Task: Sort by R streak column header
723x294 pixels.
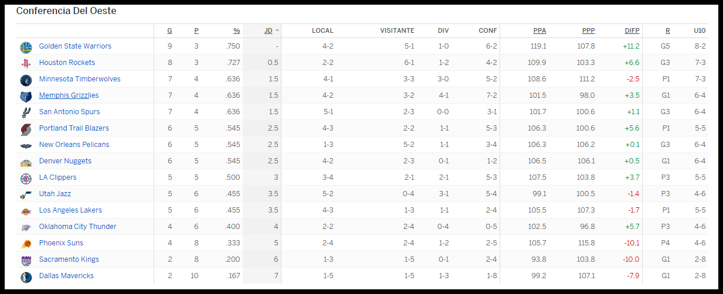Action: pyautogui.click(x=667, y=30)
